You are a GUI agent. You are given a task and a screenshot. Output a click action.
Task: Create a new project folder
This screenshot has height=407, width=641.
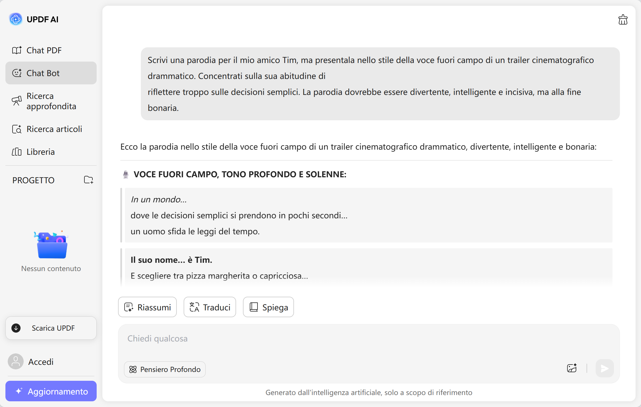[88, 180]
